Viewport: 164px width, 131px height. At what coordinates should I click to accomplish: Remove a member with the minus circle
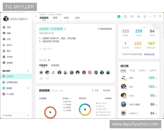pyautogui.click(x=47, y=78)
